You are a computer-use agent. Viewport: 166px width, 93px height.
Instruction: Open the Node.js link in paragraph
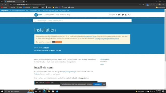click(37, 74)
